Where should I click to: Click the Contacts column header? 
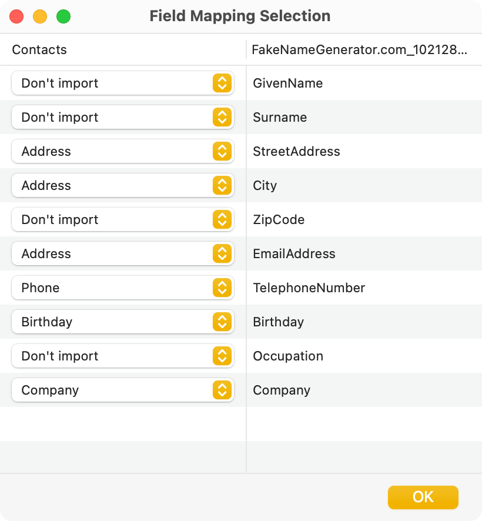[39, 50]
